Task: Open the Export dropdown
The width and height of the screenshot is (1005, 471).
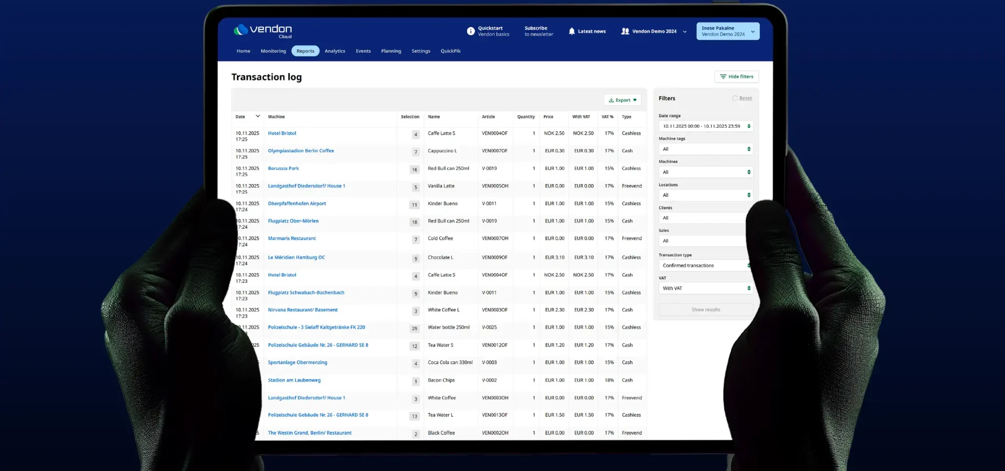Action: [622, 100]
